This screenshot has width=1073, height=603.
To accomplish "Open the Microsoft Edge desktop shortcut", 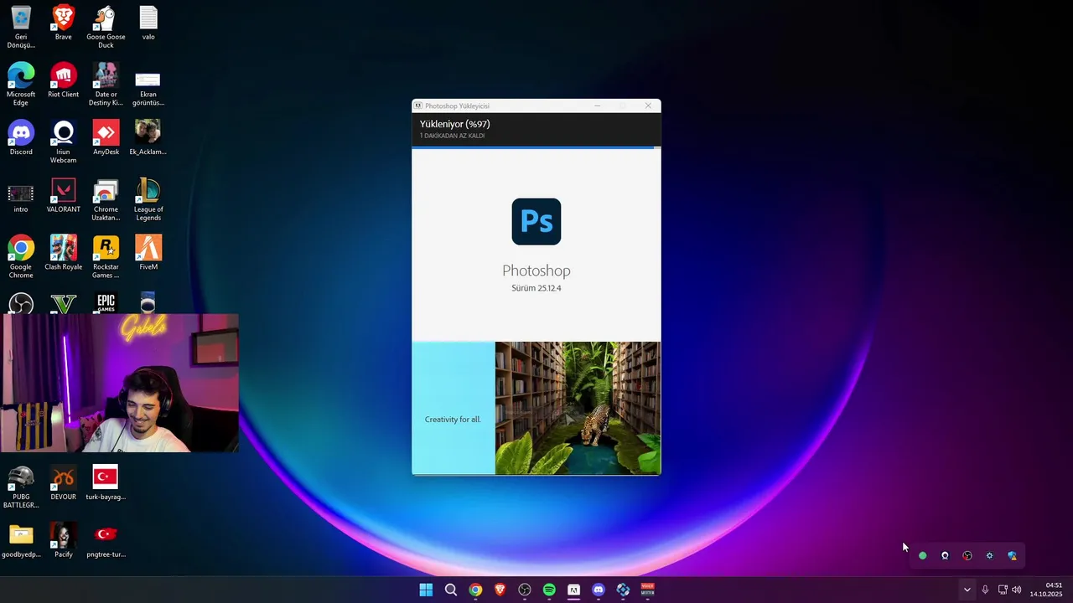I will tap(21, 76).
